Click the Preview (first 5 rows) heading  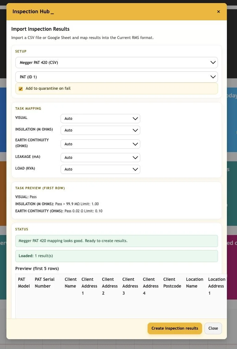point(37,269)
